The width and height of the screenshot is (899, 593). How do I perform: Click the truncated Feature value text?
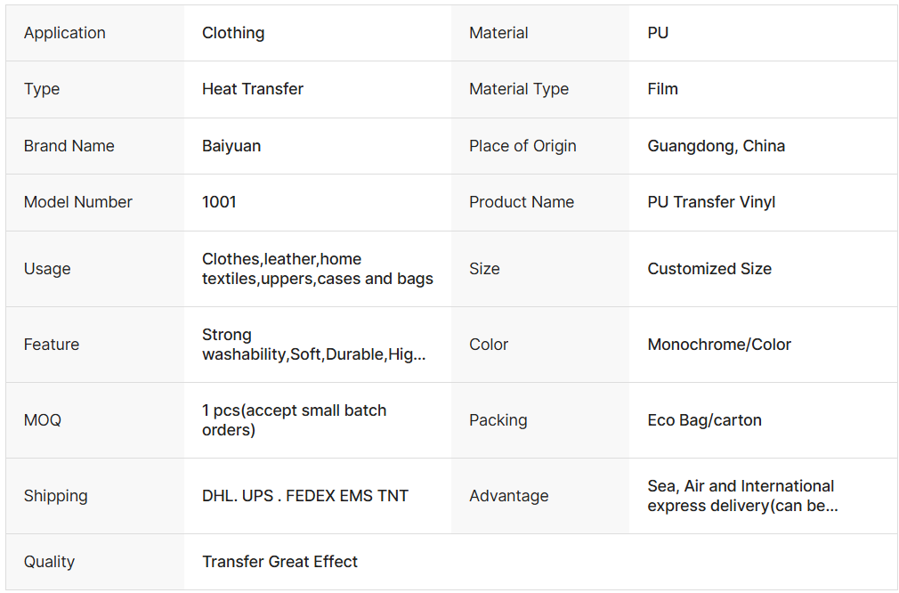(x=314, y=345)
